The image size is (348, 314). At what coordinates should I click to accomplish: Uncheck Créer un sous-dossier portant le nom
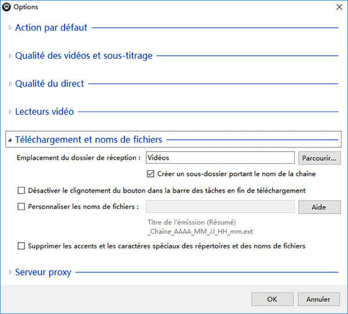[x=151, y=174]
